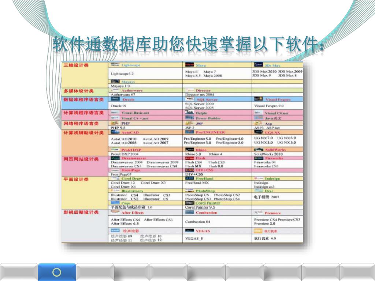Viewport: 375px width, 281px height.
Task: Click the SolidWorks logo icon
Action: coord(259,150)
